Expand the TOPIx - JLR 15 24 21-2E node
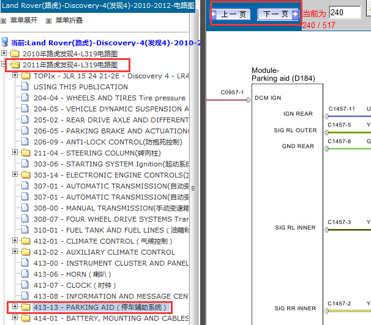The width and height of the screenshot is (371, 325). tap(15, 75)
